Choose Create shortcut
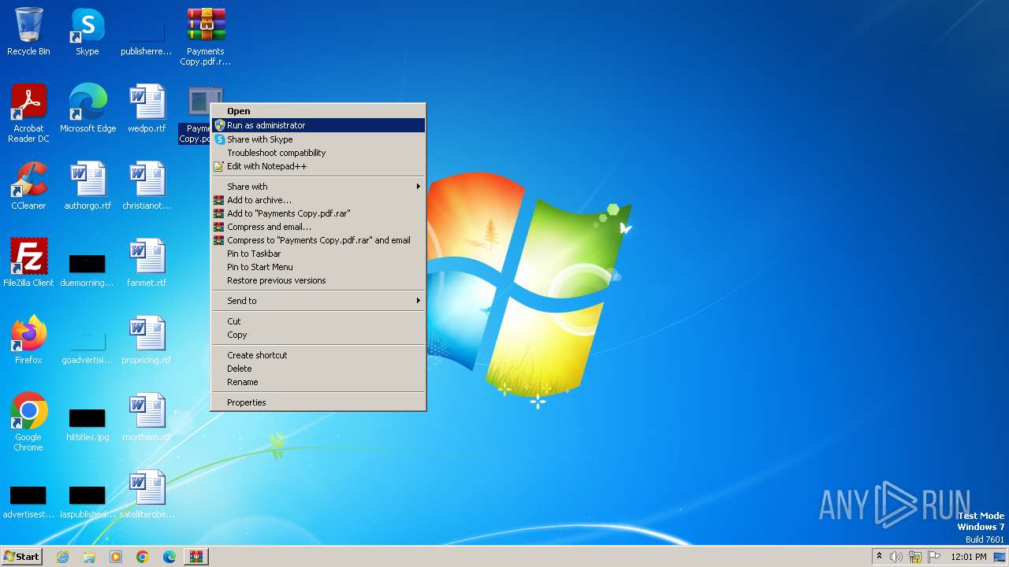The width and height of the screenshot is (1009, 567). (318, 355)
